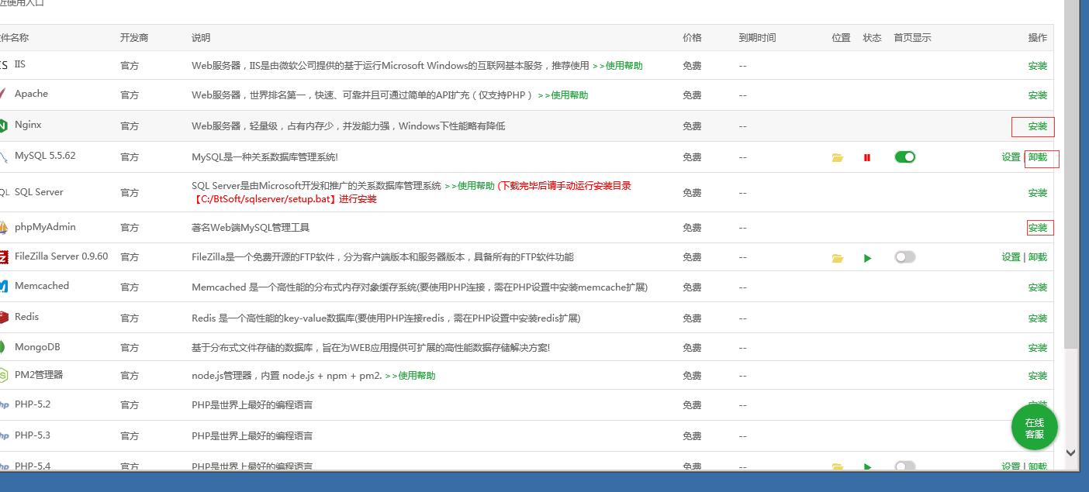This screenshot has height=492, width=1089.
Task: Select the Nginx software name
Action: click(28, 125)
